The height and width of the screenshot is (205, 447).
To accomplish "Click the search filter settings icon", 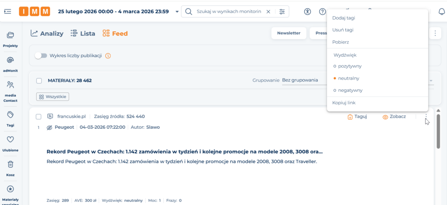I will [282, 12].
